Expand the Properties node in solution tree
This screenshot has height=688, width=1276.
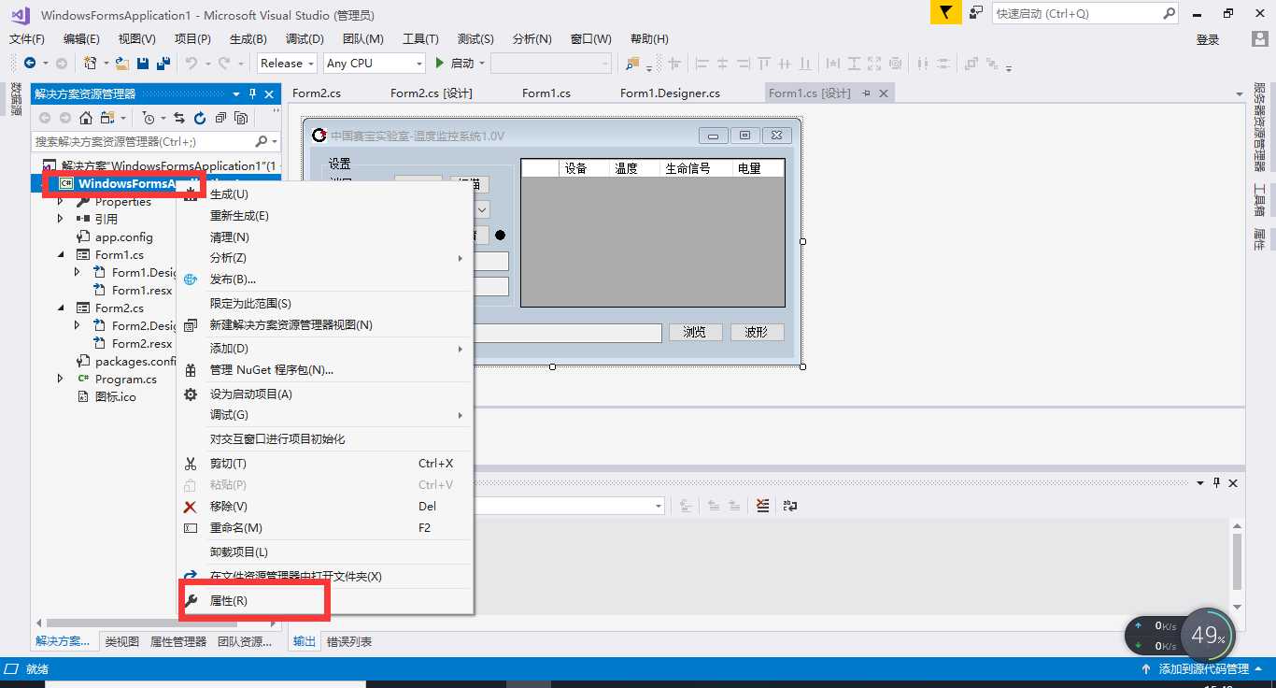click(61, 201)
